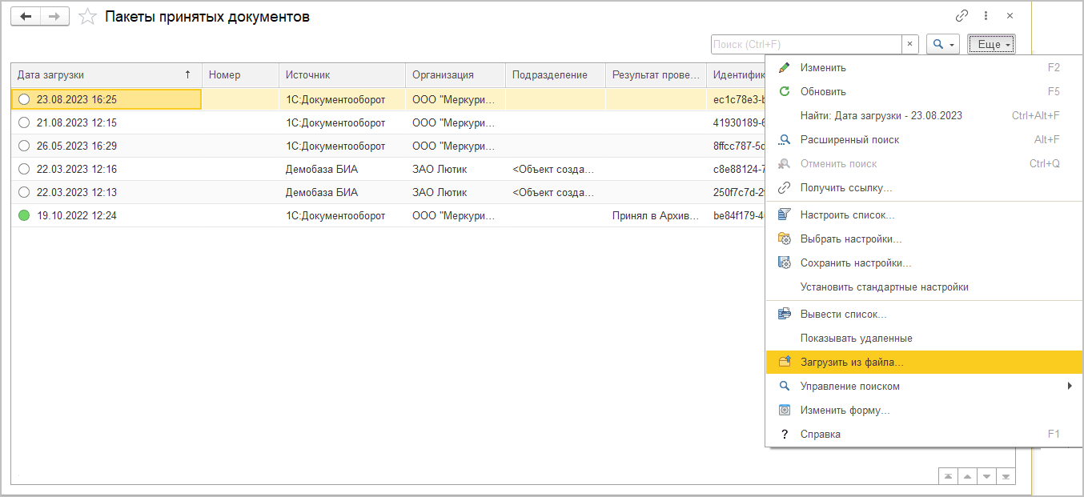The height and width of the screenshot is (497, 1084).
Task: Select the green-marked row 19.10.2022 12:24
Action: pyautogui.click(x=77, y=216)
